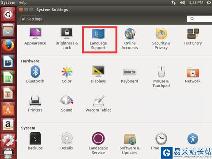Open Wacom Tablet settings
This screenshot has width=212, height=159.
pos(98,103)
